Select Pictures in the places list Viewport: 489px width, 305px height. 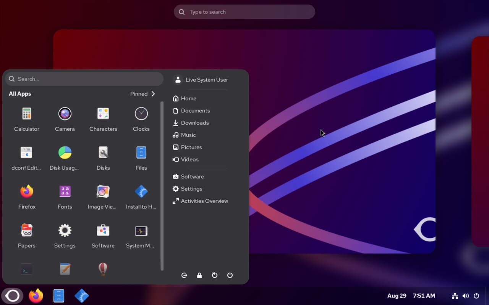(x=191, y=147)
